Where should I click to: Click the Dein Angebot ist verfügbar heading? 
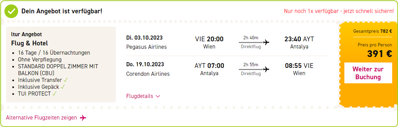click(62, 11)
